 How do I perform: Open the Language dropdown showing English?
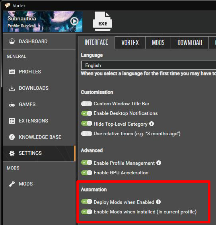click(148, 65)
